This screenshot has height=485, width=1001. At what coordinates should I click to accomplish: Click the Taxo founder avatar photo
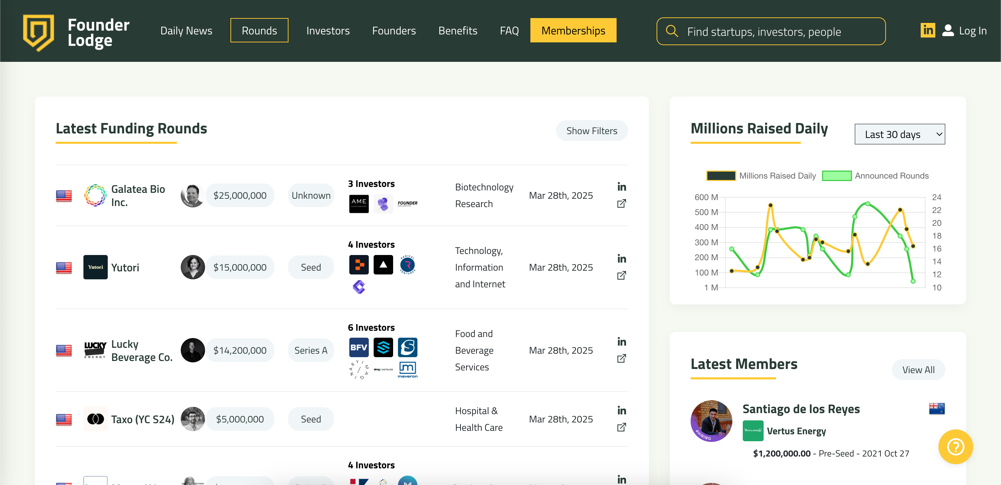click(x=193, y=419)
